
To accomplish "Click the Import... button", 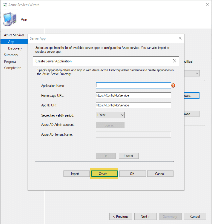I will [x=76, y=174].
